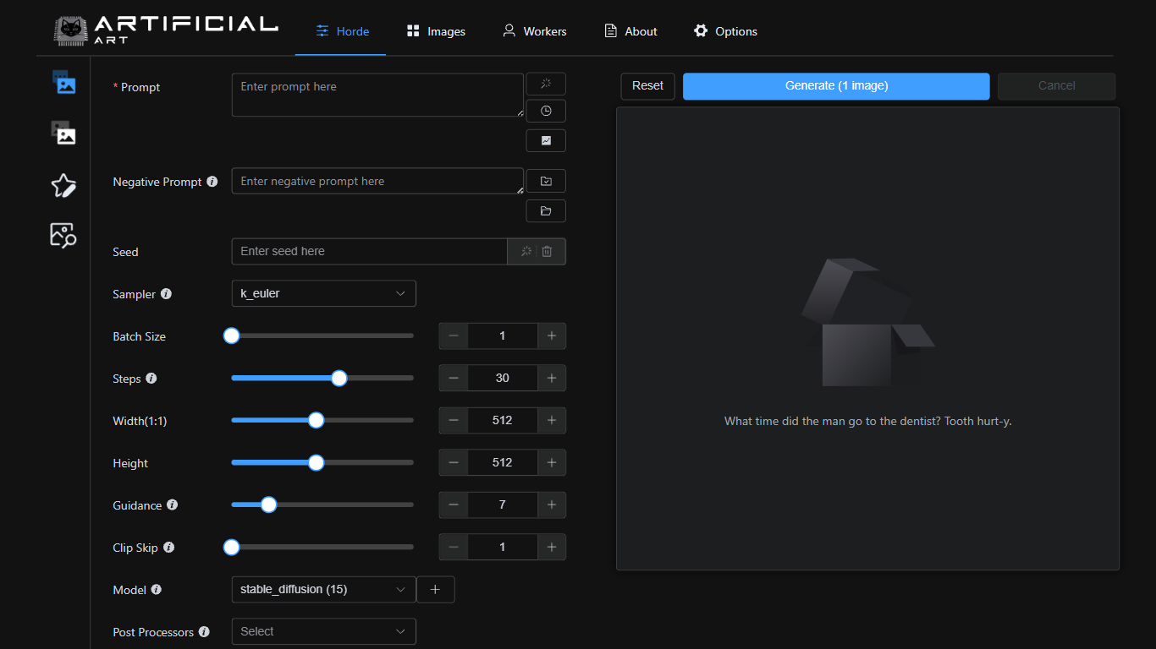Screen dimensions: 1156x649
Task: Click the Clip Skip slider handle
Action: [x=231, y=547]
